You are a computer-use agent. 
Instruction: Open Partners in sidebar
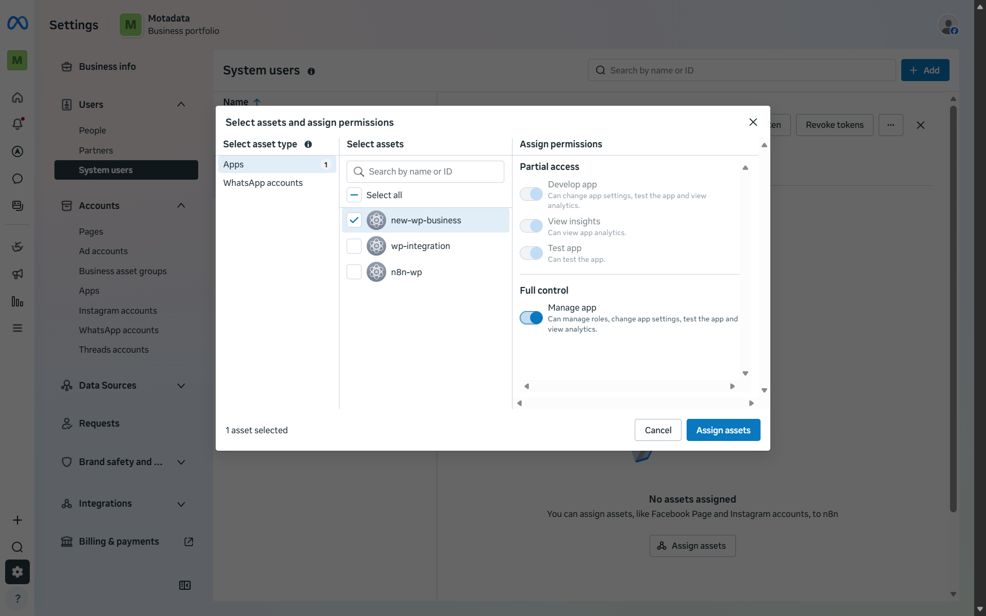click(96, 150)
